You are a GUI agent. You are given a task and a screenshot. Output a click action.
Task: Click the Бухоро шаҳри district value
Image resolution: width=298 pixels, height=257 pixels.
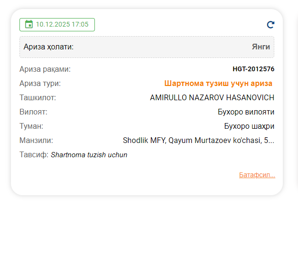[x=249, y=126]
